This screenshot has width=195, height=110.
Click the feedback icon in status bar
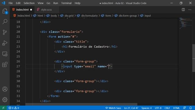(185, 108)
